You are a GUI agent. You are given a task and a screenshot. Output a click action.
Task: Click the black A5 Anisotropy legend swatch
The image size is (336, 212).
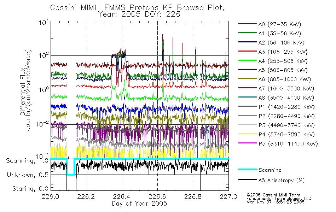click(x=247, y=179)
